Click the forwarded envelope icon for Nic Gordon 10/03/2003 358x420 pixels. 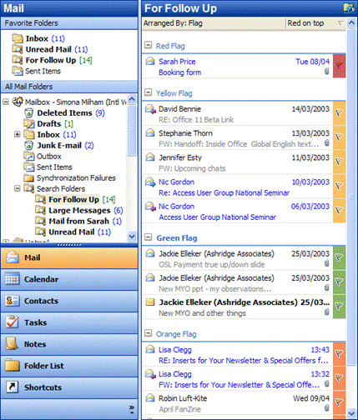click(150, 182)
